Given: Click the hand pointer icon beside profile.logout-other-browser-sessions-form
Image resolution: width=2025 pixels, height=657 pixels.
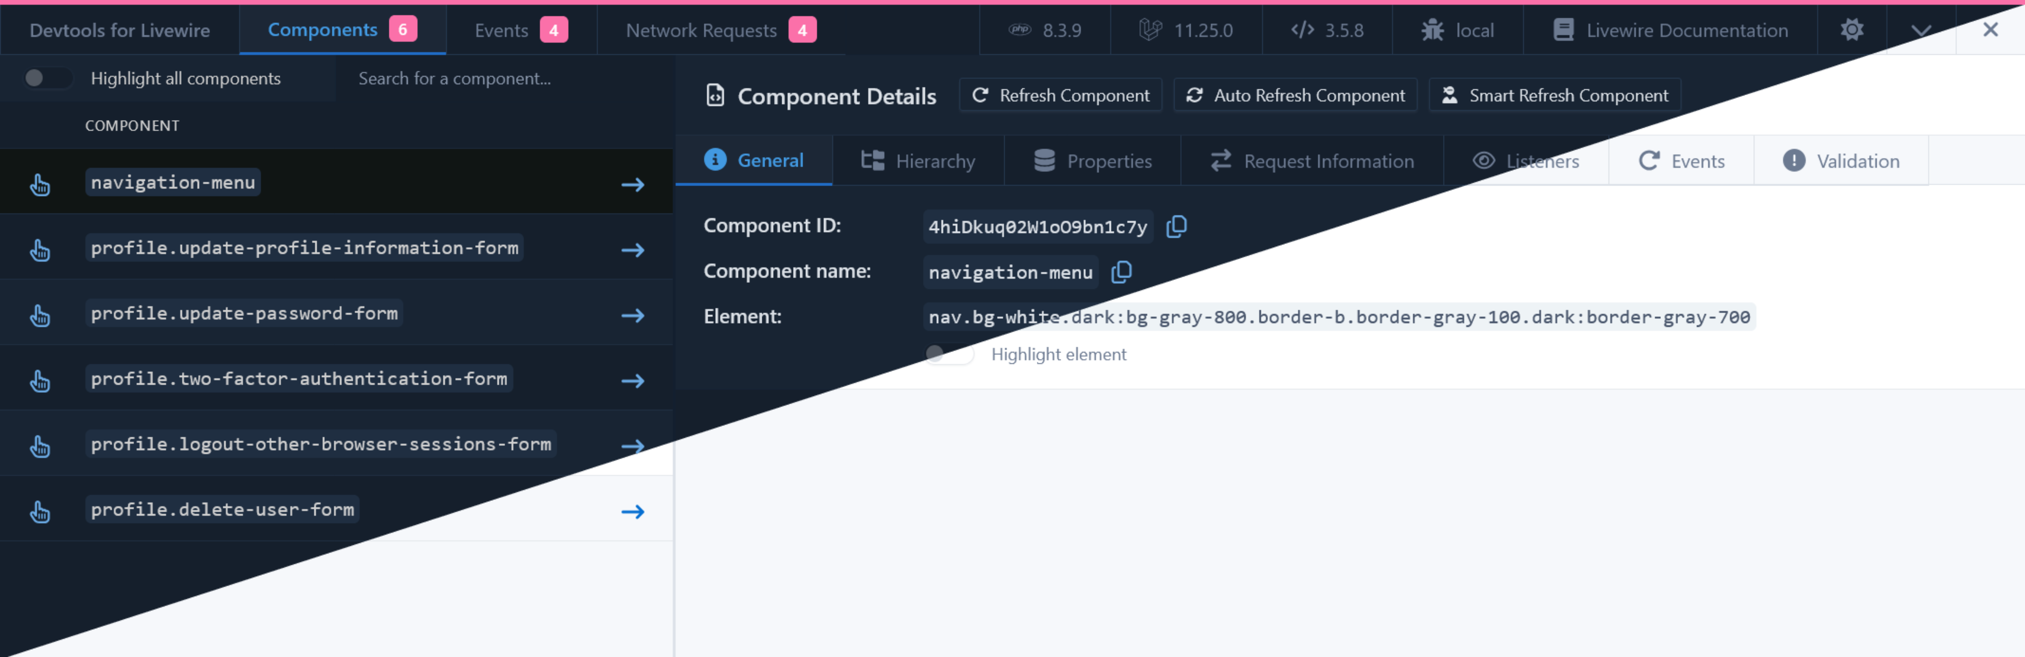Looking at the screenshot, I should [39, 446].
